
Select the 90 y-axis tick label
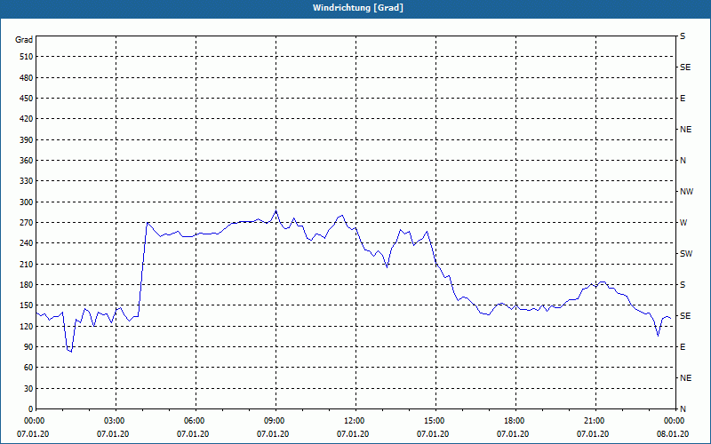click(28, 347)
